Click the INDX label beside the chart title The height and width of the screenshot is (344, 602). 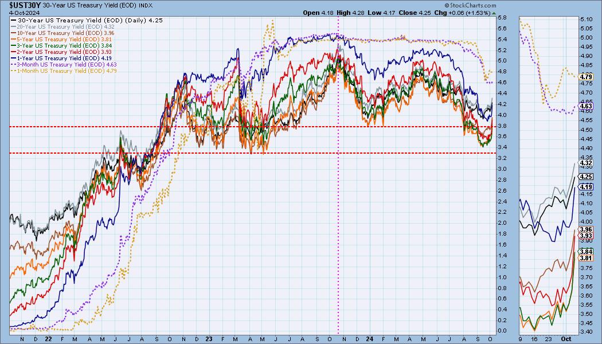tap(146, 6)
